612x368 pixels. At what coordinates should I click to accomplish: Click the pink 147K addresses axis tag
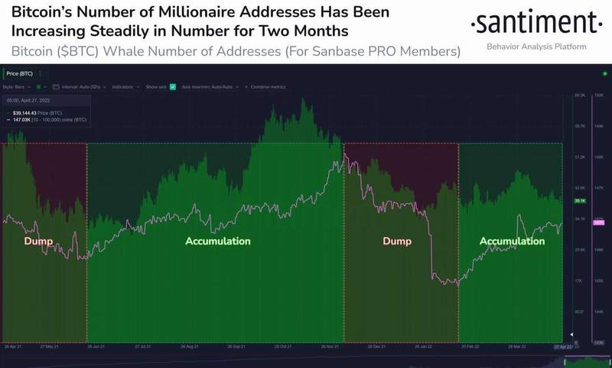tap(599, 222)
